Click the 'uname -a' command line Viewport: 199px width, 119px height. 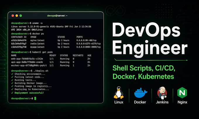[27, 23]
